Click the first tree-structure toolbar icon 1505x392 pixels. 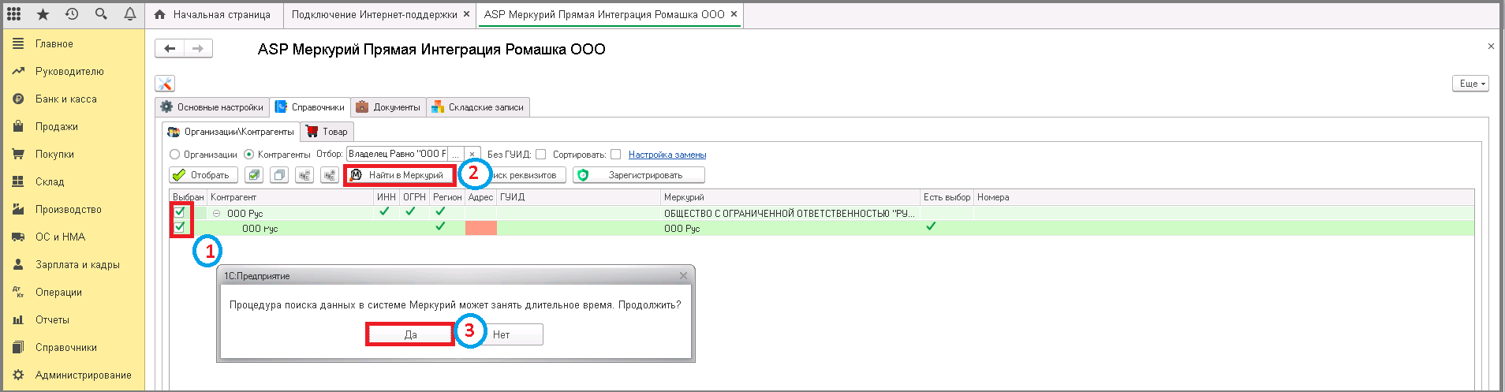pos(304,175)
